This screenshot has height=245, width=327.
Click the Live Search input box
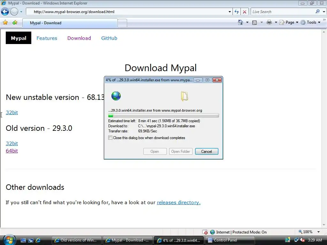pyautogui.click(x=283, y=12)
